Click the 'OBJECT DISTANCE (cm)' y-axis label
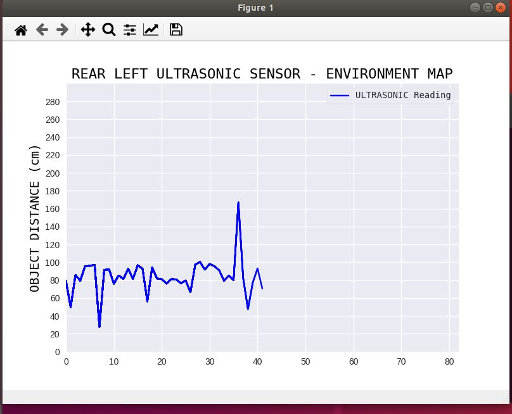Viewport: 512px width, 414px height. click(35, 218)
